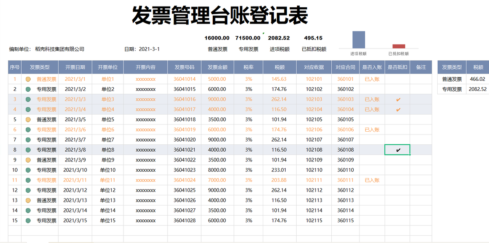Select the 税率 column header cell
Image resolution: width=489 pixels, height=243 pixels.
point(248,67)
